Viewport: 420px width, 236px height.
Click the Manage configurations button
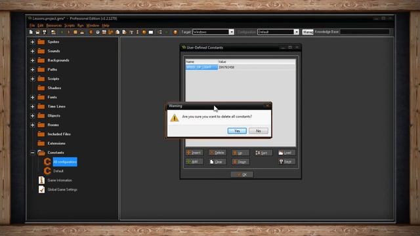[308, 32]
